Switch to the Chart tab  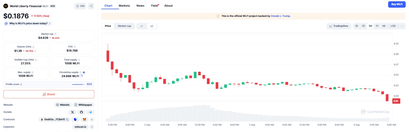click(x=108, y=6)
